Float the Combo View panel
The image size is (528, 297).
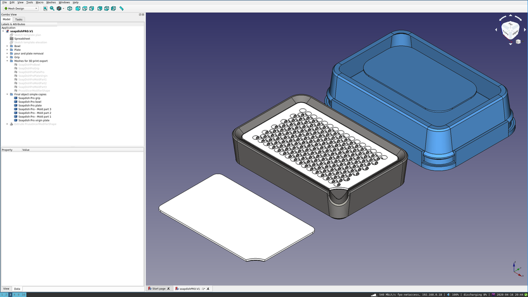coord(140,14)
